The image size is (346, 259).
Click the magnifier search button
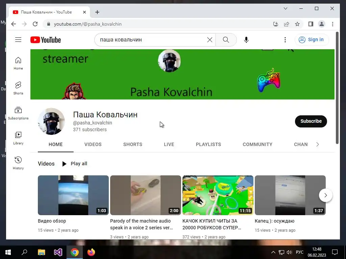click(x=226, y=40)
